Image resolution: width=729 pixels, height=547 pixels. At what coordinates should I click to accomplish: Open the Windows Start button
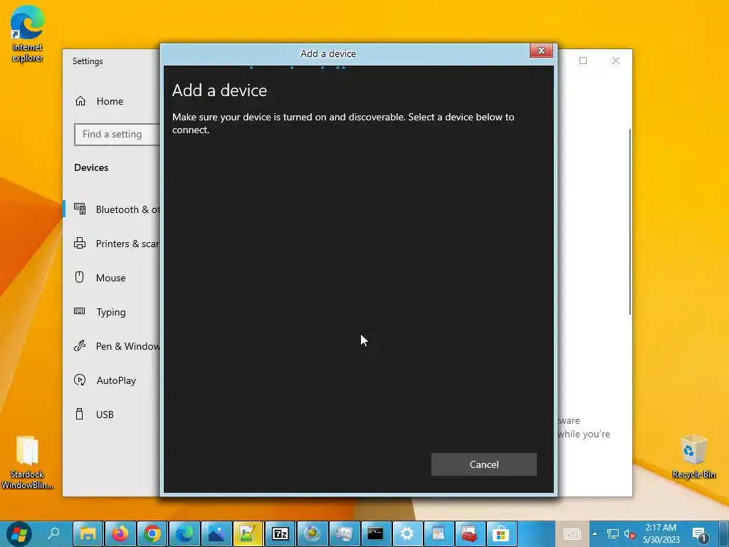(19, 533)
